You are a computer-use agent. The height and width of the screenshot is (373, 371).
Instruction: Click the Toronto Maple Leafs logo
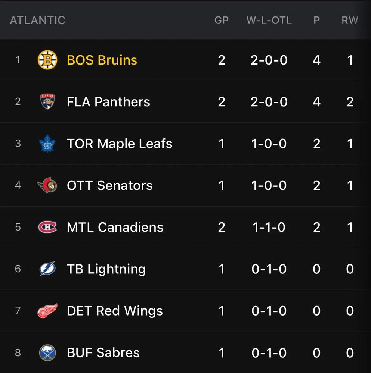47,144
